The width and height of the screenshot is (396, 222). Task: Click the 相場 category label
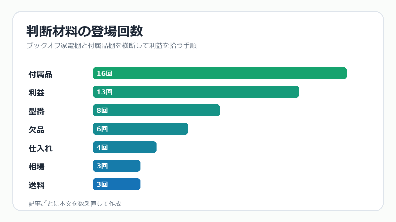[x=37, y=167]
